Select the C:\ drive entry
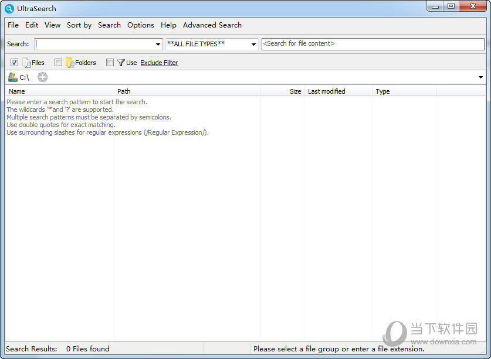Screen dimensions: 491x359 coord(19,77)
